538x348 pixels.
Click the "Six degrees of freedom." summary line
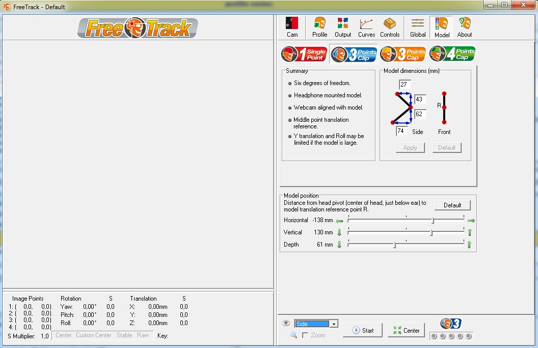click(322, 83)
